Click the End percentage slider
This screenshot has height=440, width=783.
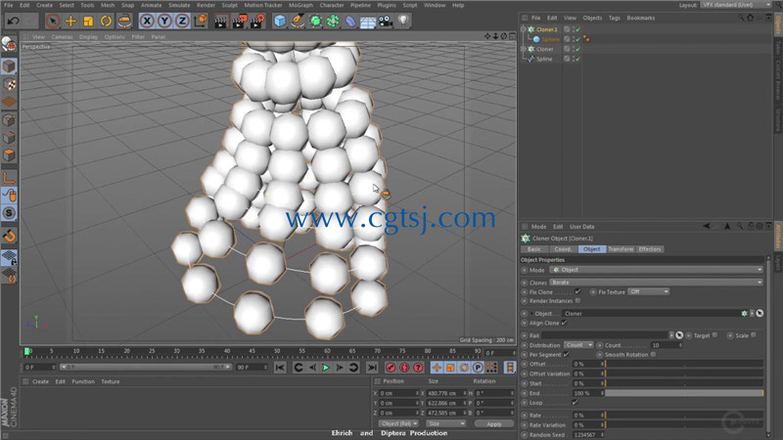pyautogui.click(x=684, y=393)
